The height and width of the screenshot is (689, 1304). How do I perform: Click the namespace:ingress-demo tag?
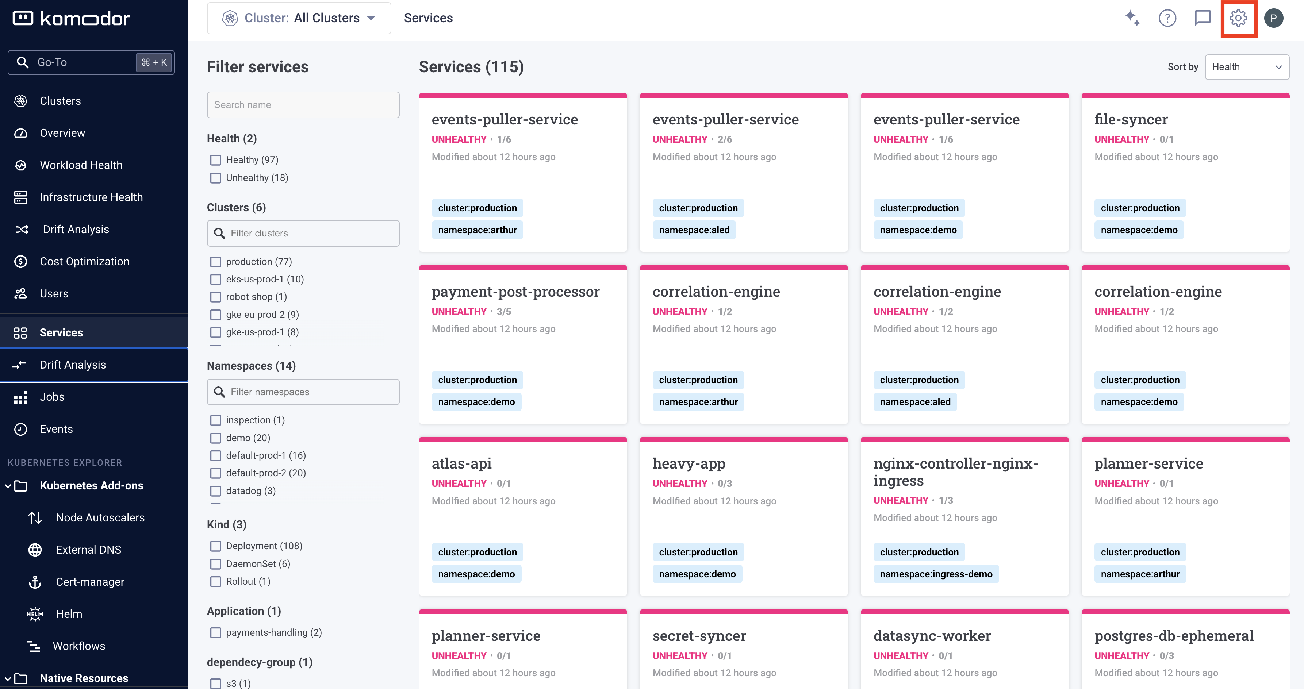pos(936,574)
